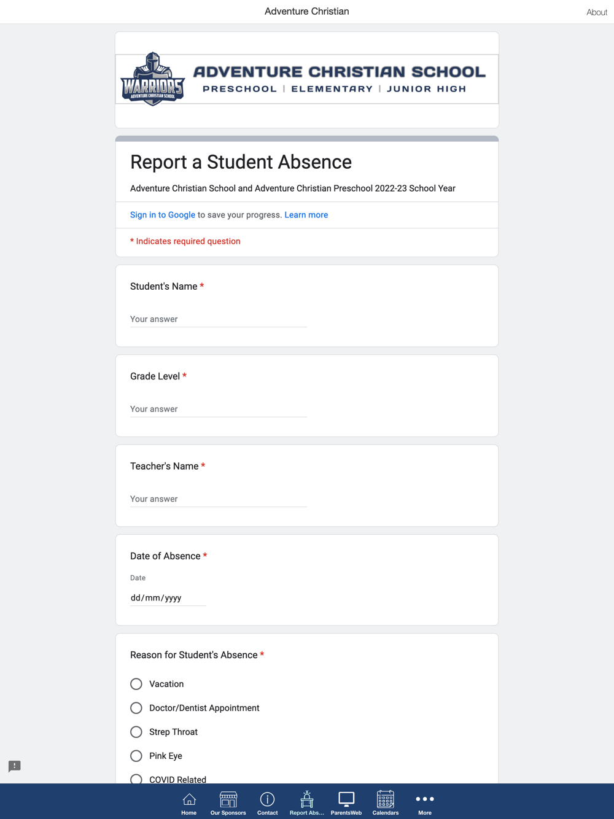Pick the Pink Eye radio button
This screenshot has width=614, height=819.
(x=136, y=756)
